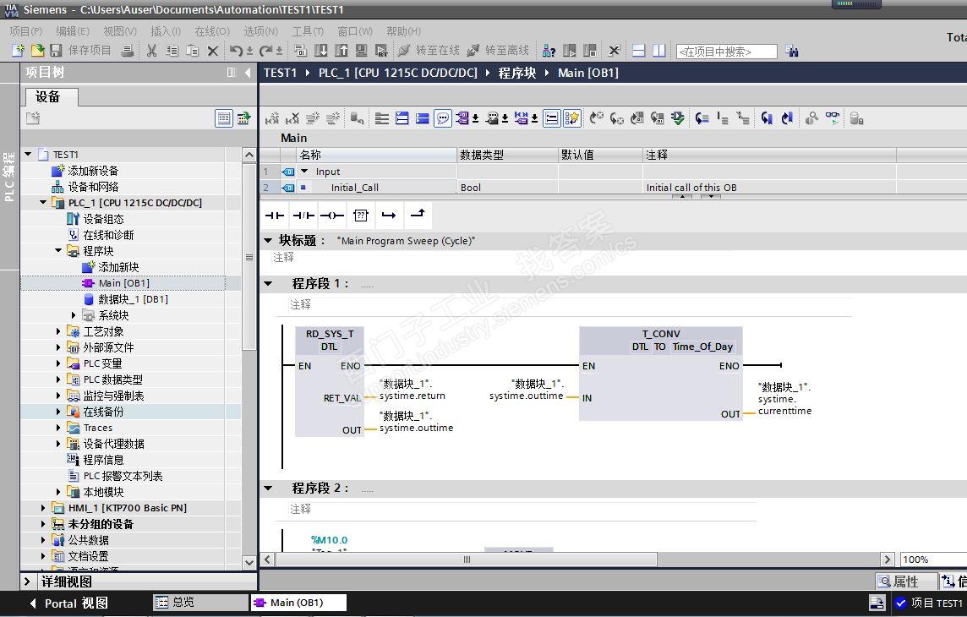The height and width of the screenshot is (617, 967).
Task: Open the 选项(N) Options menu
Action: coord(261,30)
